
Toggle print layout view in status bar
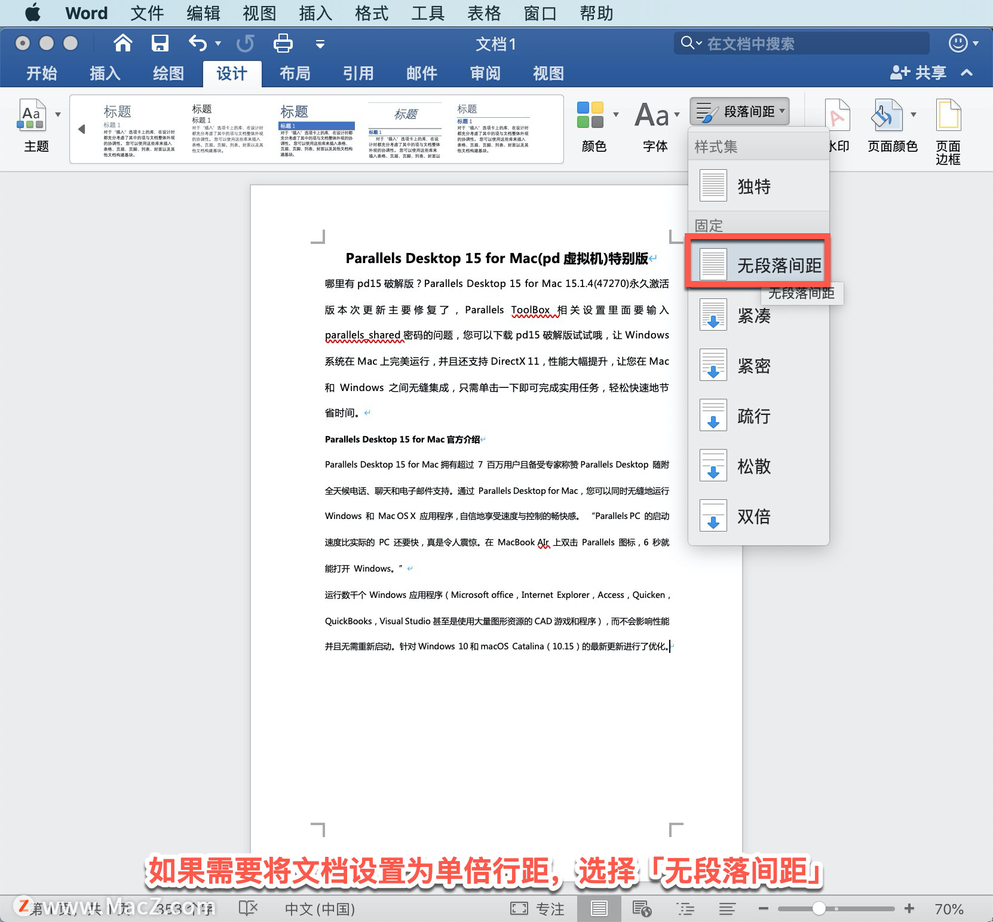tap(599, 908)
